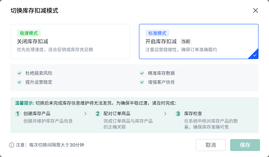The height and width of the screenshot is (157, 269).
Task: Click step 2 number for 配对订单商品
Action: pos(98,114)
